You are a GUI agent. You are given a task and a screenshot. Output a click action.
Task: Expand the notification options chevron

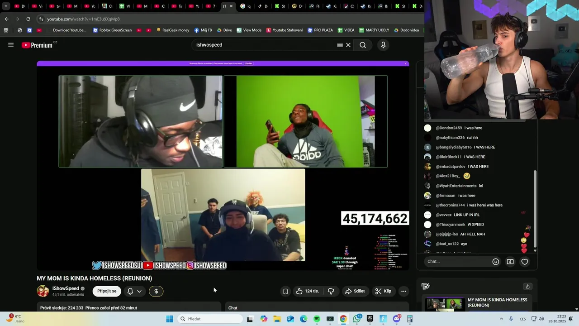click(x=139, y=291)
